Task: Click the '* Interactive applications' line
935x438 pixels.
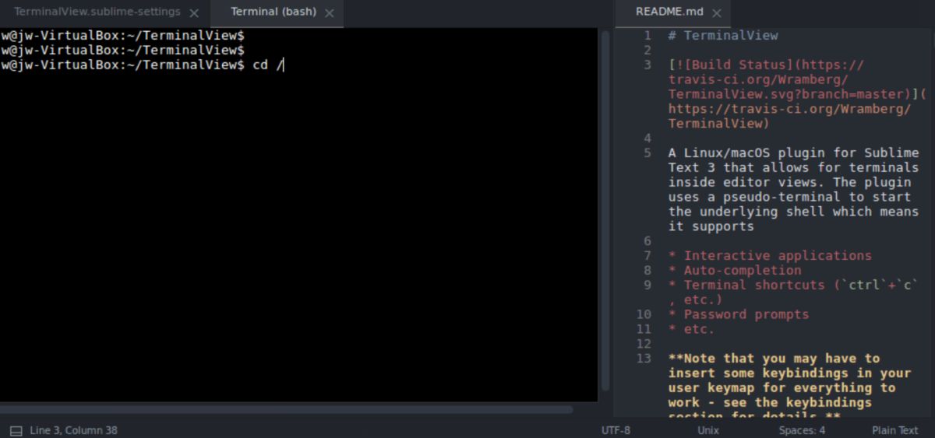Action: tap(770, 255)
